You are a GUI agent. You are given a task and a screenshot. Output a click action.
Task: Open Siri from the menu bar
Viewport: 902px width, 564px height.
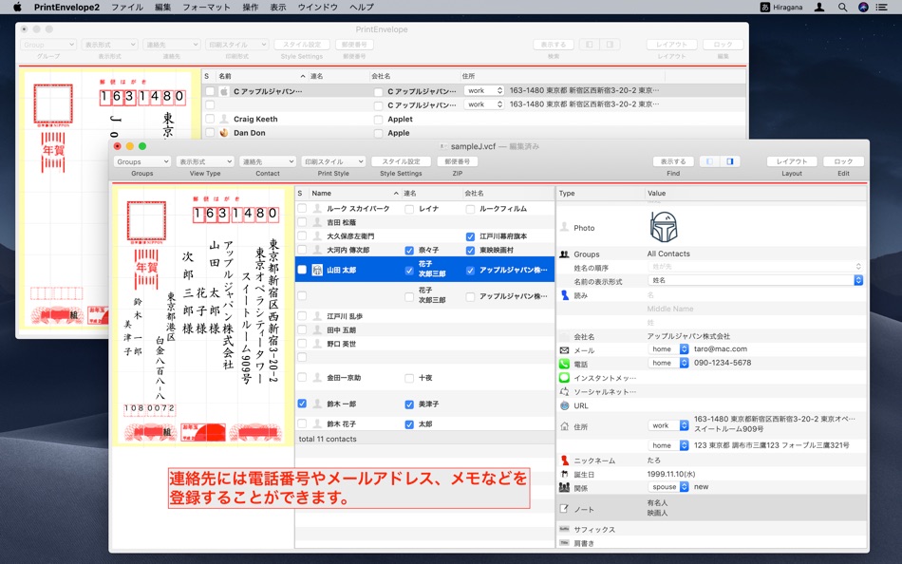click(x=863, y=7)
